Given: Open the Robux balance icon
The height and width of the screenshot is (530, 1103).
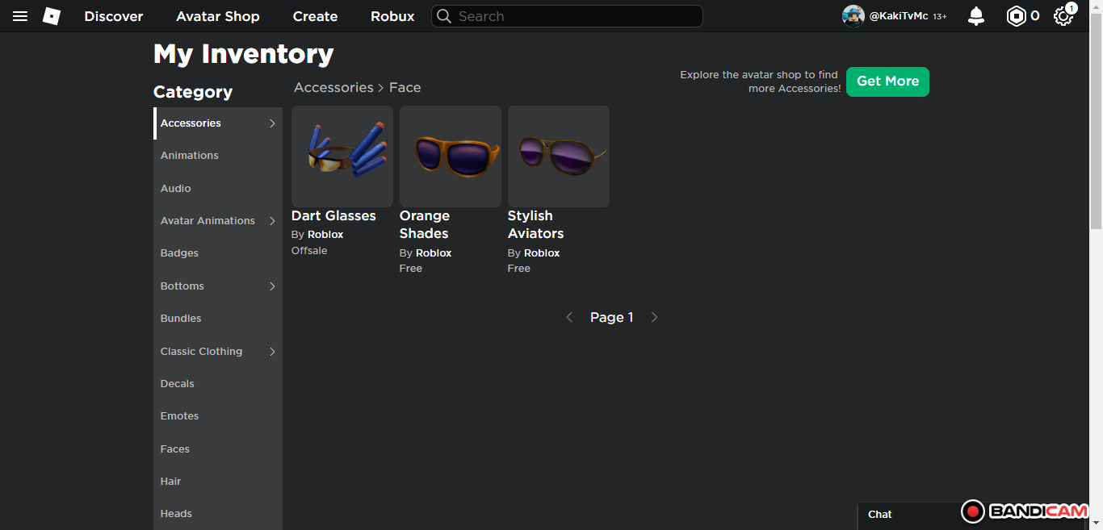Looking at the screenshot, I should 1016,16.
